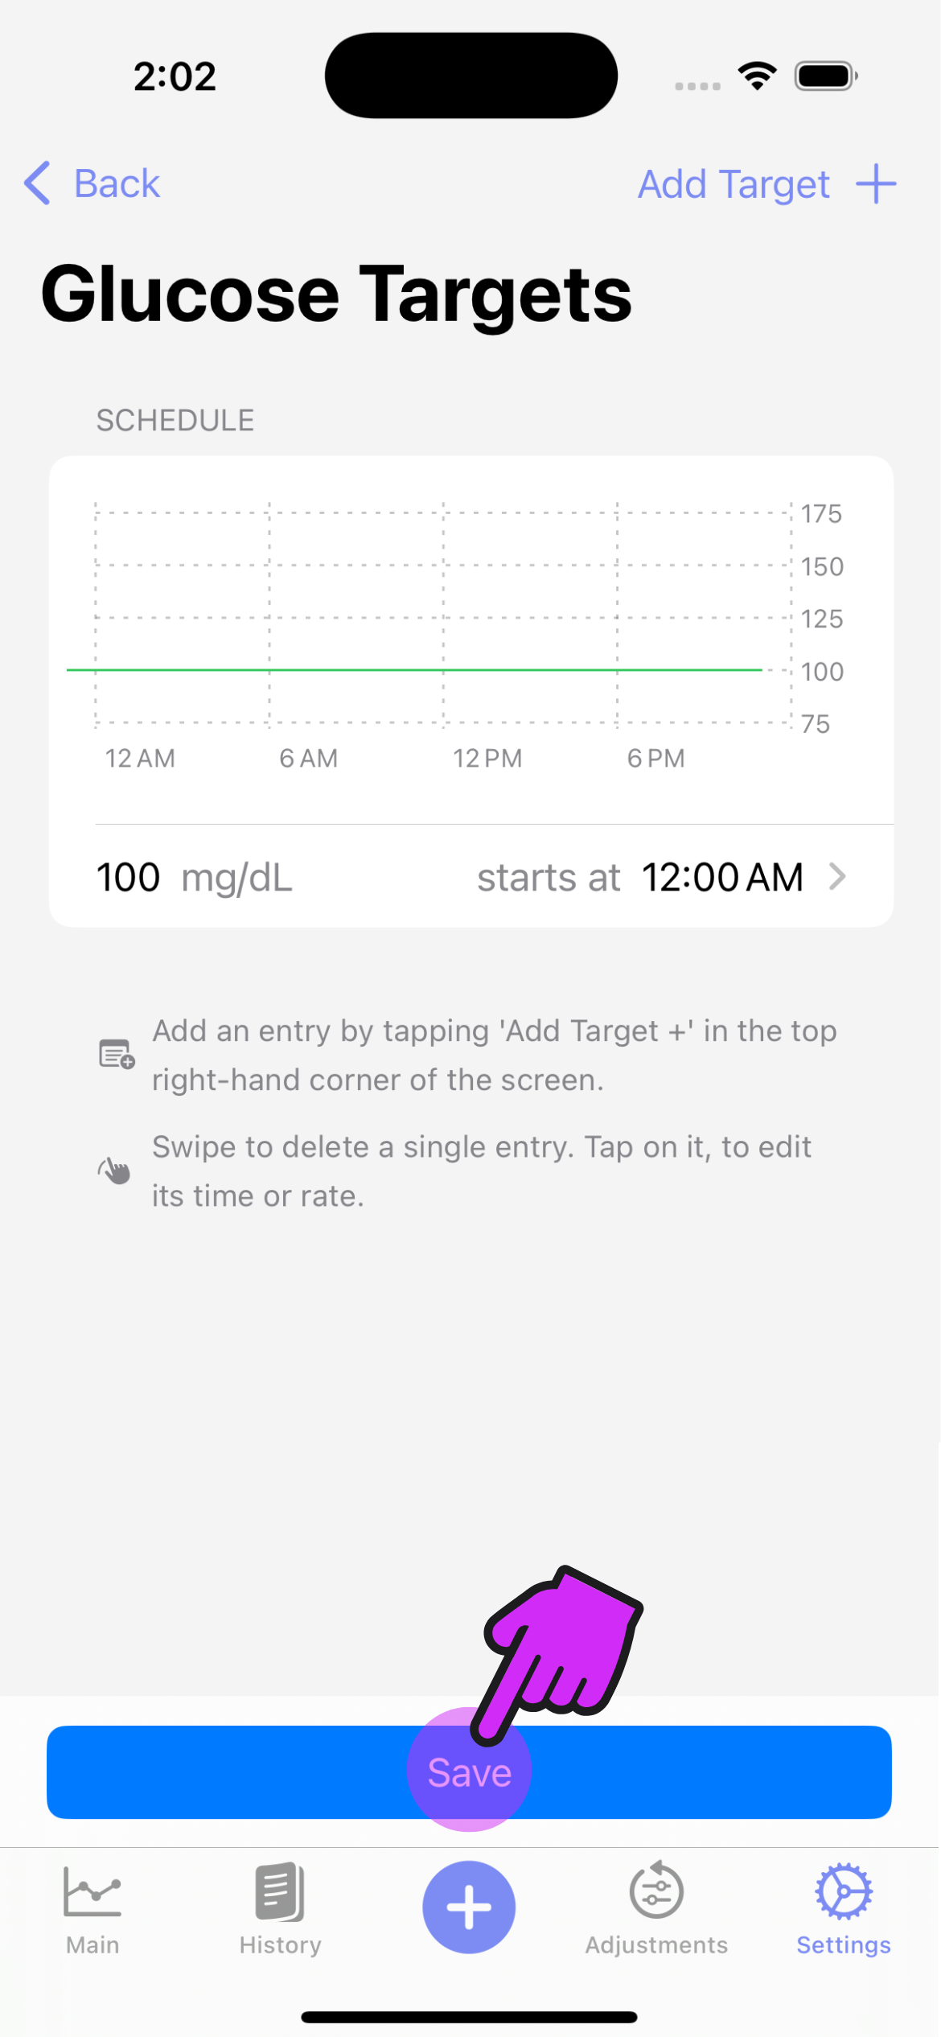941x2037 pixels.
Task: Tap the 2:02 clock in status bar
Action: (175, 76)
